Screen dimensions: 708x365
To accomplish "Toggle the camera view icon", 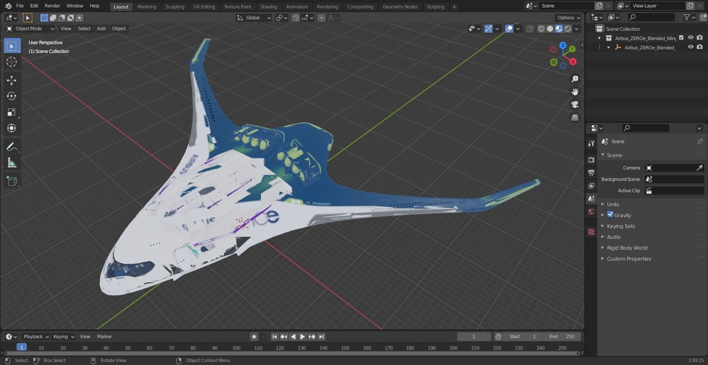I will [x=575, y=105].
